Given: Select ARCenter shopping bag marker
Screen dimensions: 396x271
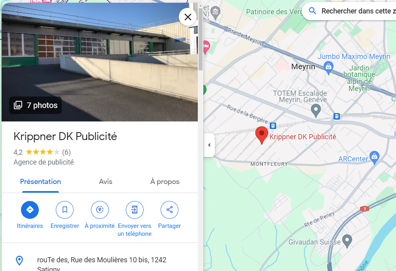Looking at the screenshot, I should click(374, 157).
